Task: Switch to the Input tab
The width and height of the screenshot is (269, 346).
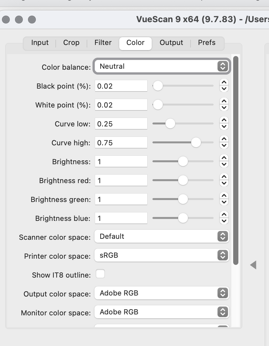Action: [40, 43]
